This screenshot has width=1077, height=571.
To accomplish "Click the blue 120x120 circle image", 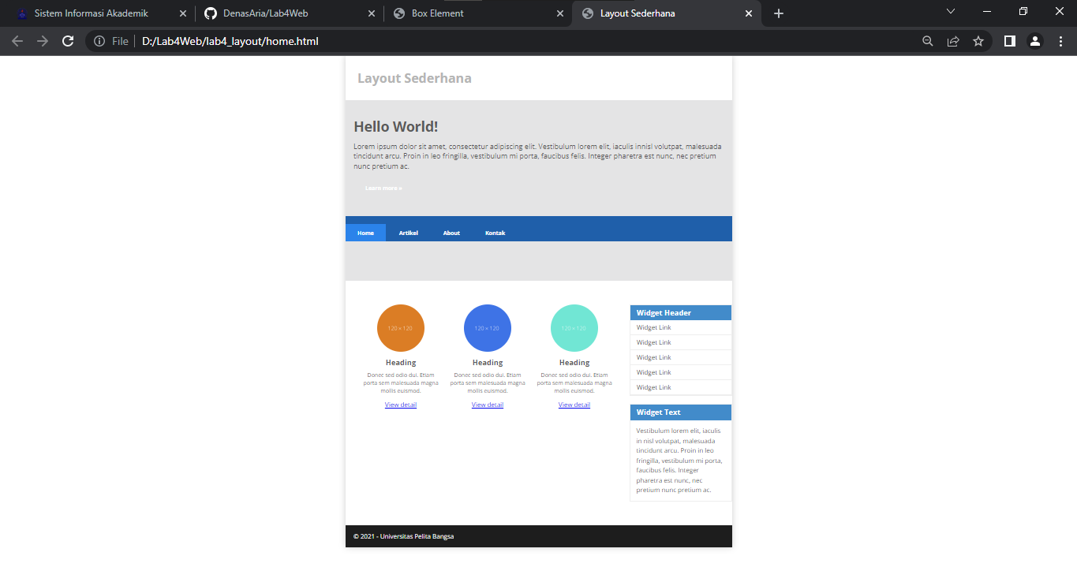I will coord(488,328).
